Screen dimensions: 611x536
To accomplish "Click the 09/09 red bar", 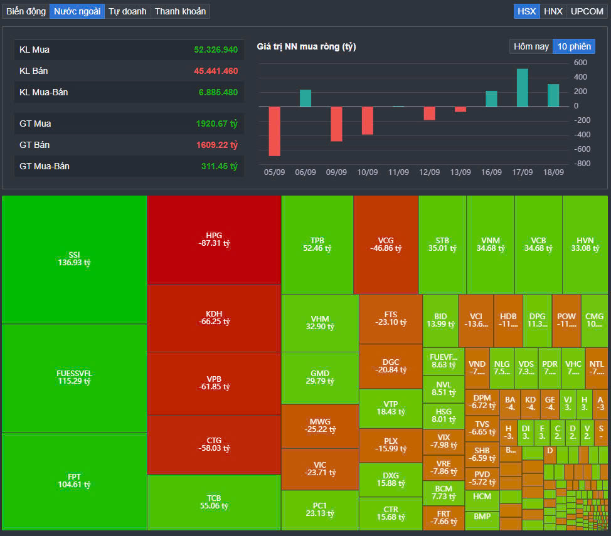I will pos(336,124).
